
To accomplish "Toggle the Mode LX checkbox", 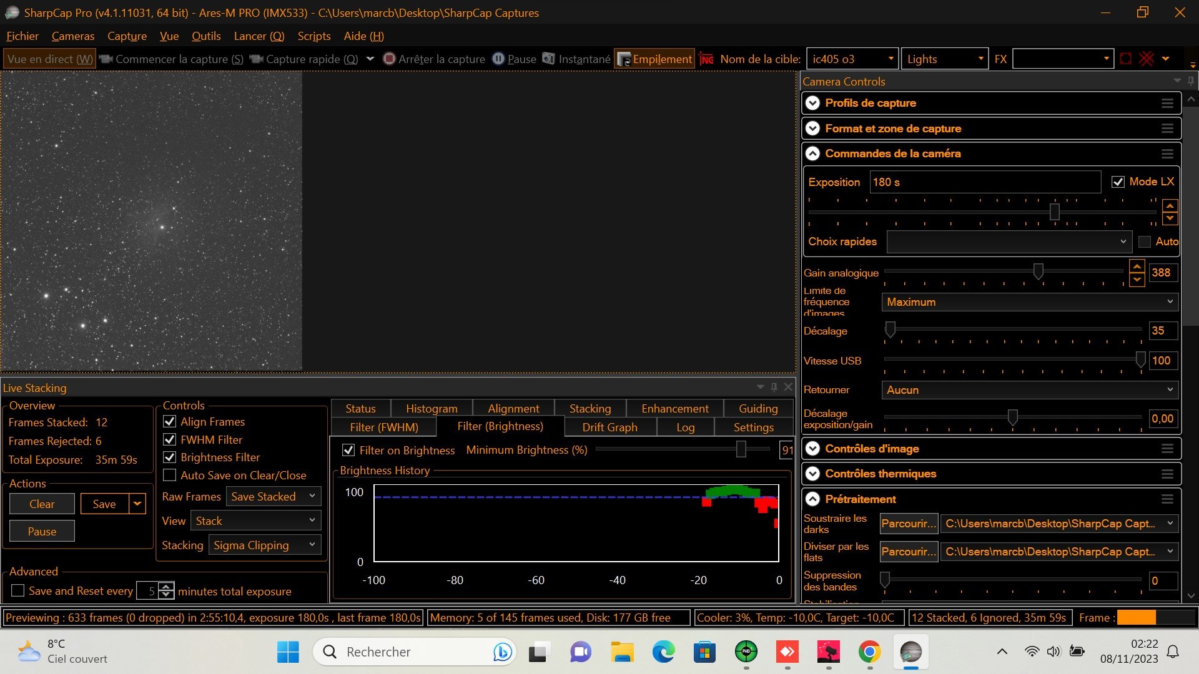I will click(x=1118, y=182).
